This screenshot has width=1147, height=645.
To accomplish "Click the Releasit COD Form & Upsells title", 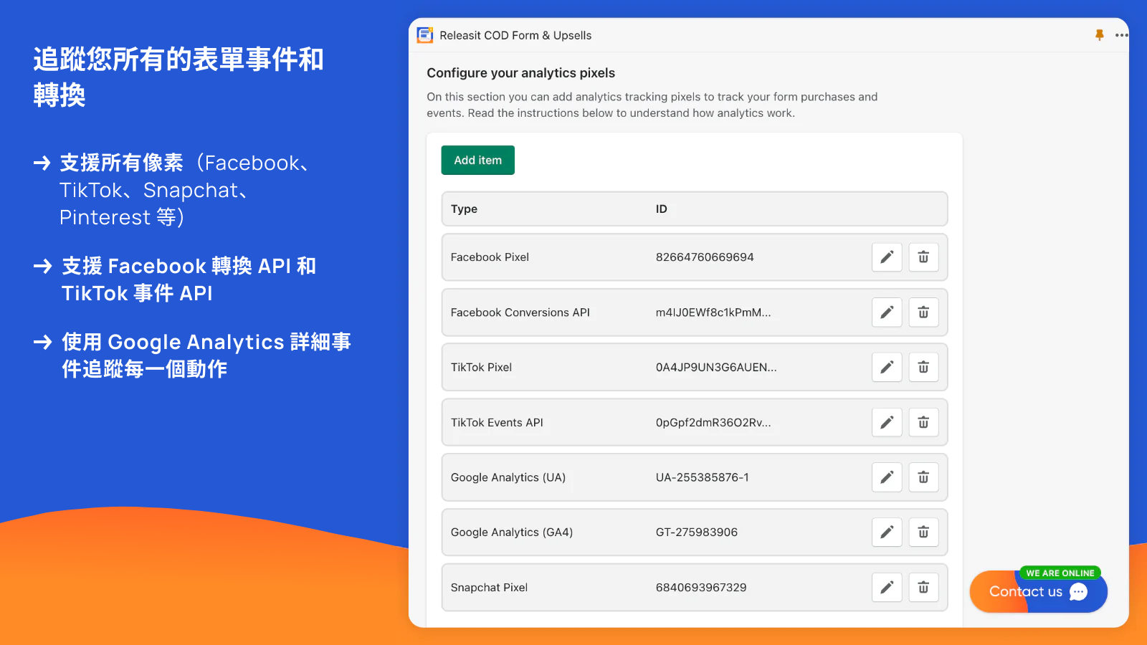I will click(x=515, y=35).
